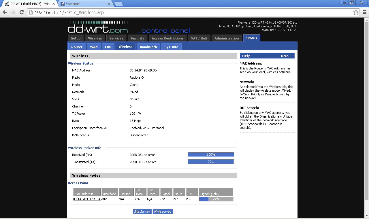Open the Setup main tab

tap(76, 38)
